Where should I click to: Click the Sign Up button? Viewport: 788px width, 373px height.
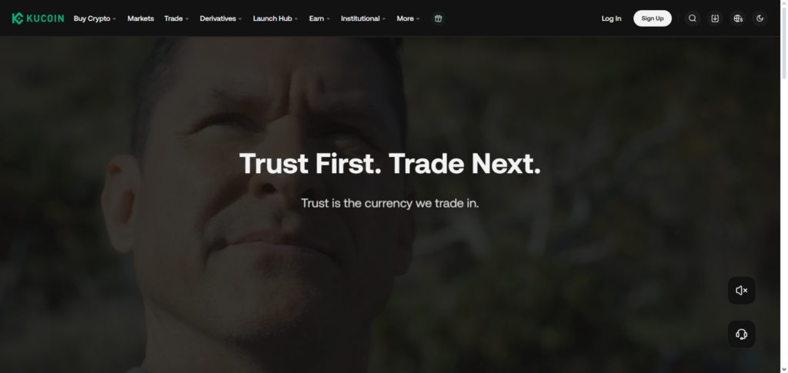(x=653, y=18)
